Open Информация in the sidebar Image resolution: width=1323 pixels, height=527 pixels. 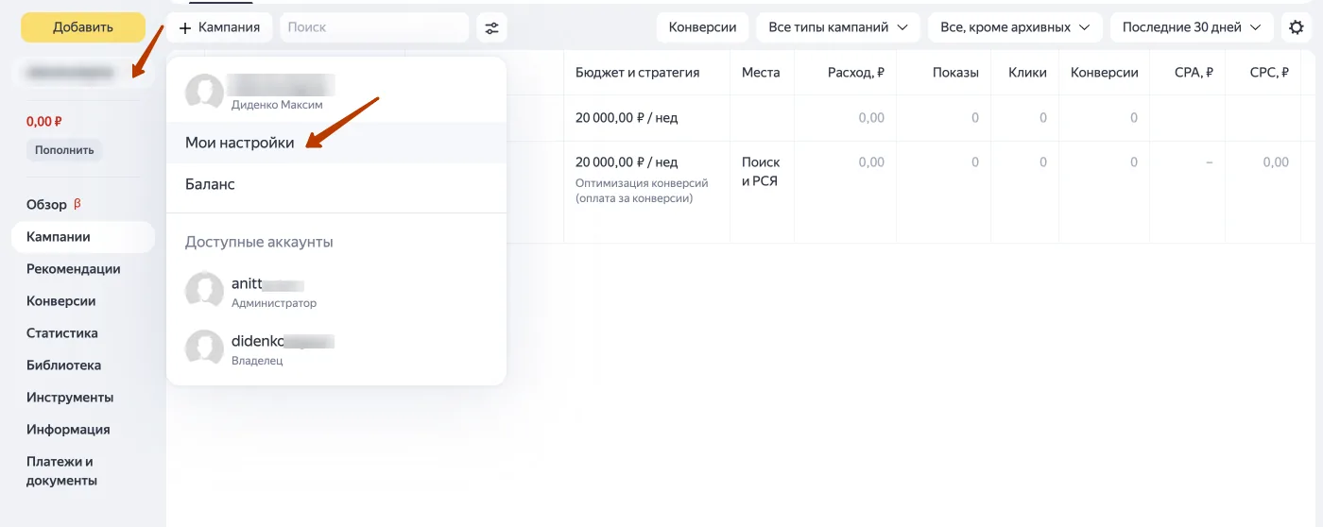(68, 430)
